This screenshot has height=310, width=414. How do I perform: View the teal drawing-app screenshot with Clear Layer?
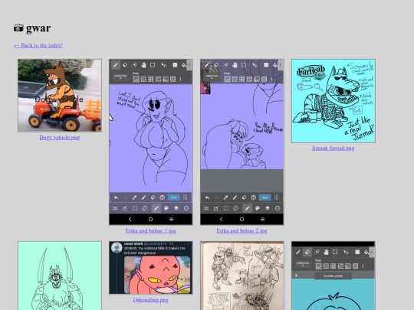(333, 276)
